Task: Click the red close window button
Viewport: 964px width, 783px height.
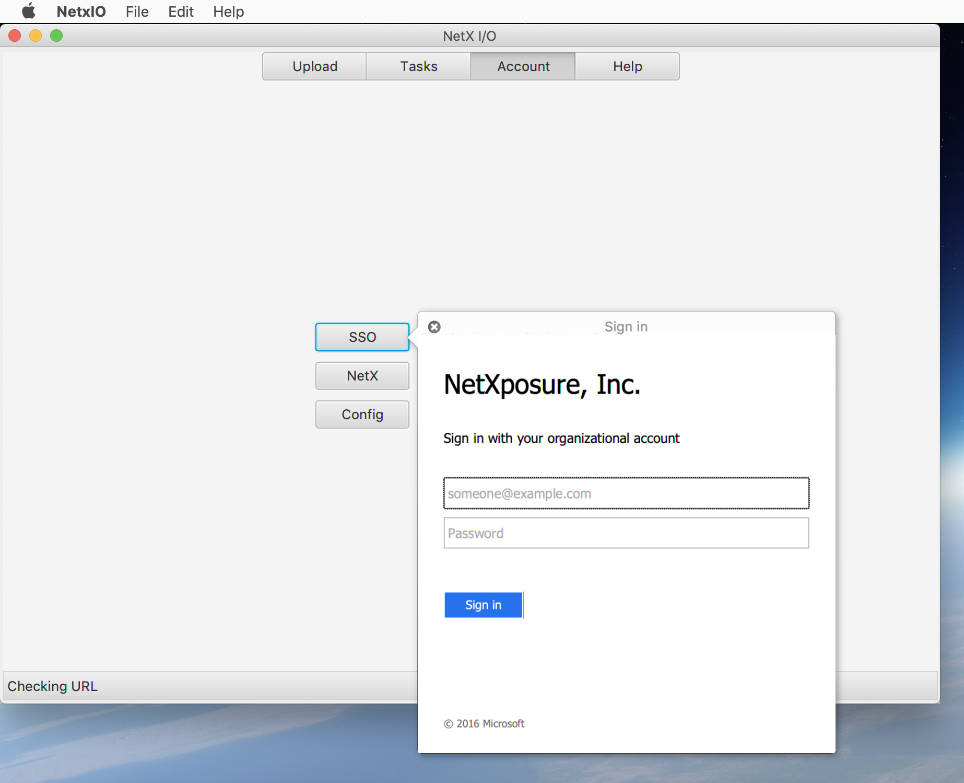Action: click(x=15, y=36)
